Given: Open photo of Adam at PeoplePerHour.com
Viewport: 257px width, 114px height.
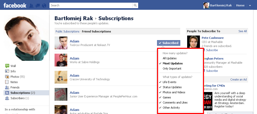Looking at the screenshot, I should pos(61,94).
